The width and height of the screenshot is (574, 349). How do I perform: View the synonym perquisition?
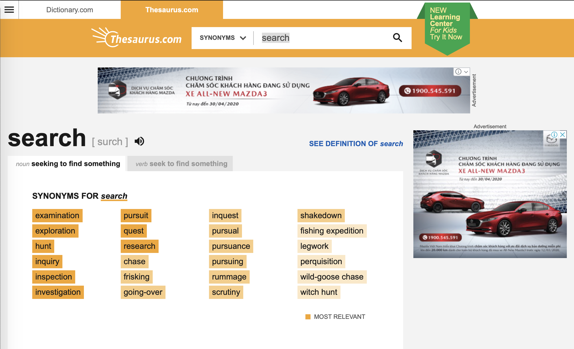321,262
